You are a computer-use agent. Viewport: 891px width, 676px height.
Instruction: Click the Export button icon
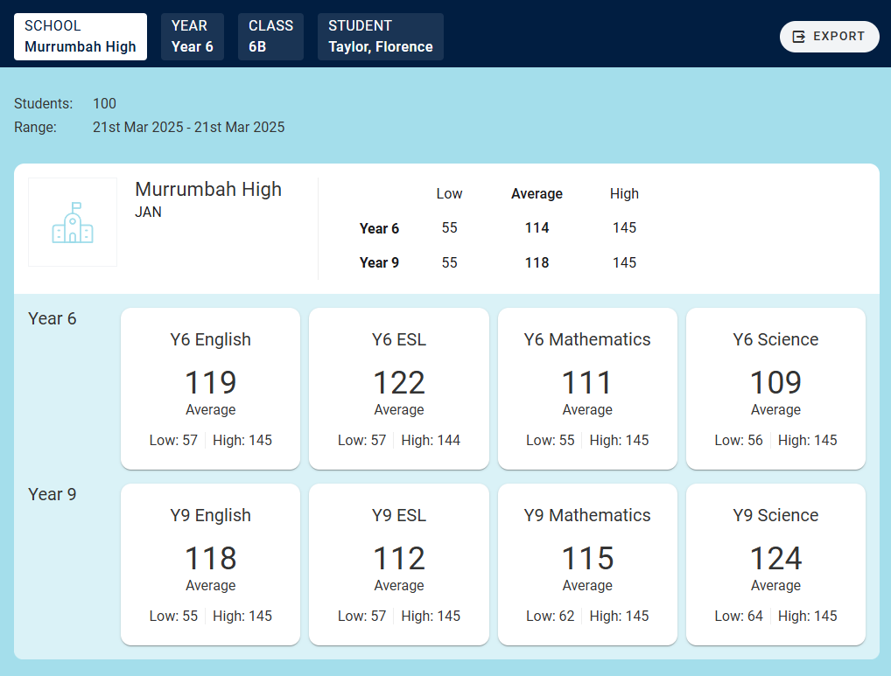click(798, 37)
